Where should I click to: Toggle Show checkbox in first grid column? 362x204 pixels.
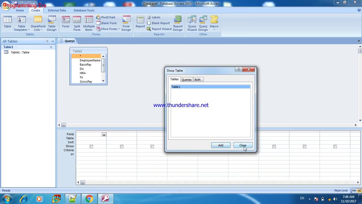(91, 146)
